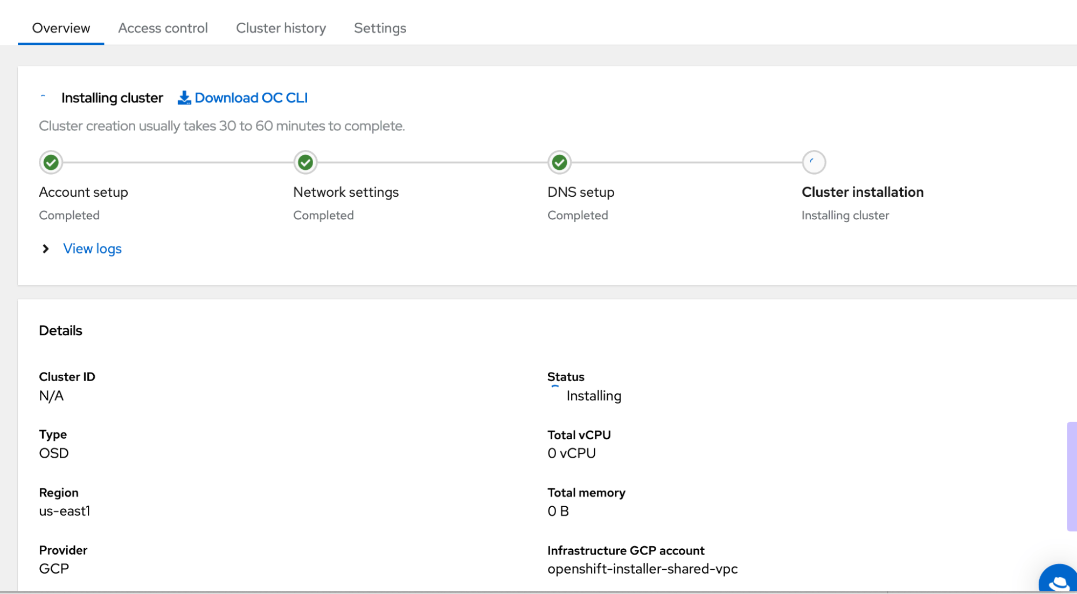Click the Account setup completed checkmark
This screenshot has height=594, width=1077.
click(51, 162)
